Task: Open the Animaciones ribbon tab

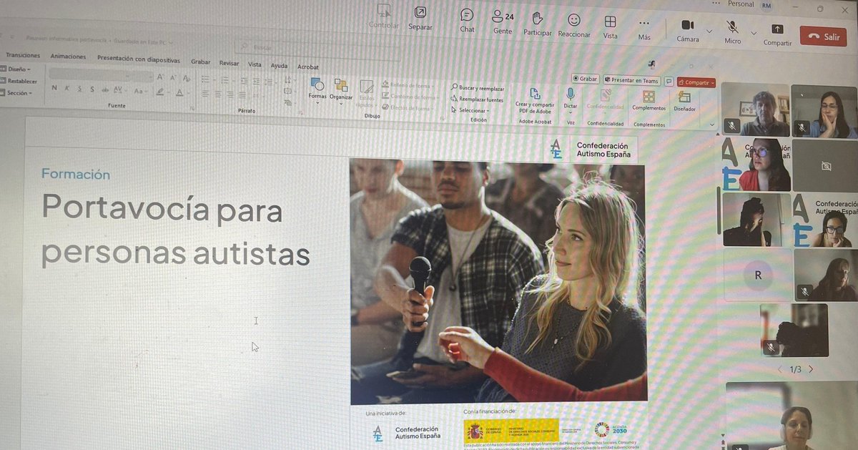Action: pyautogui.click(x=68, y=57)
